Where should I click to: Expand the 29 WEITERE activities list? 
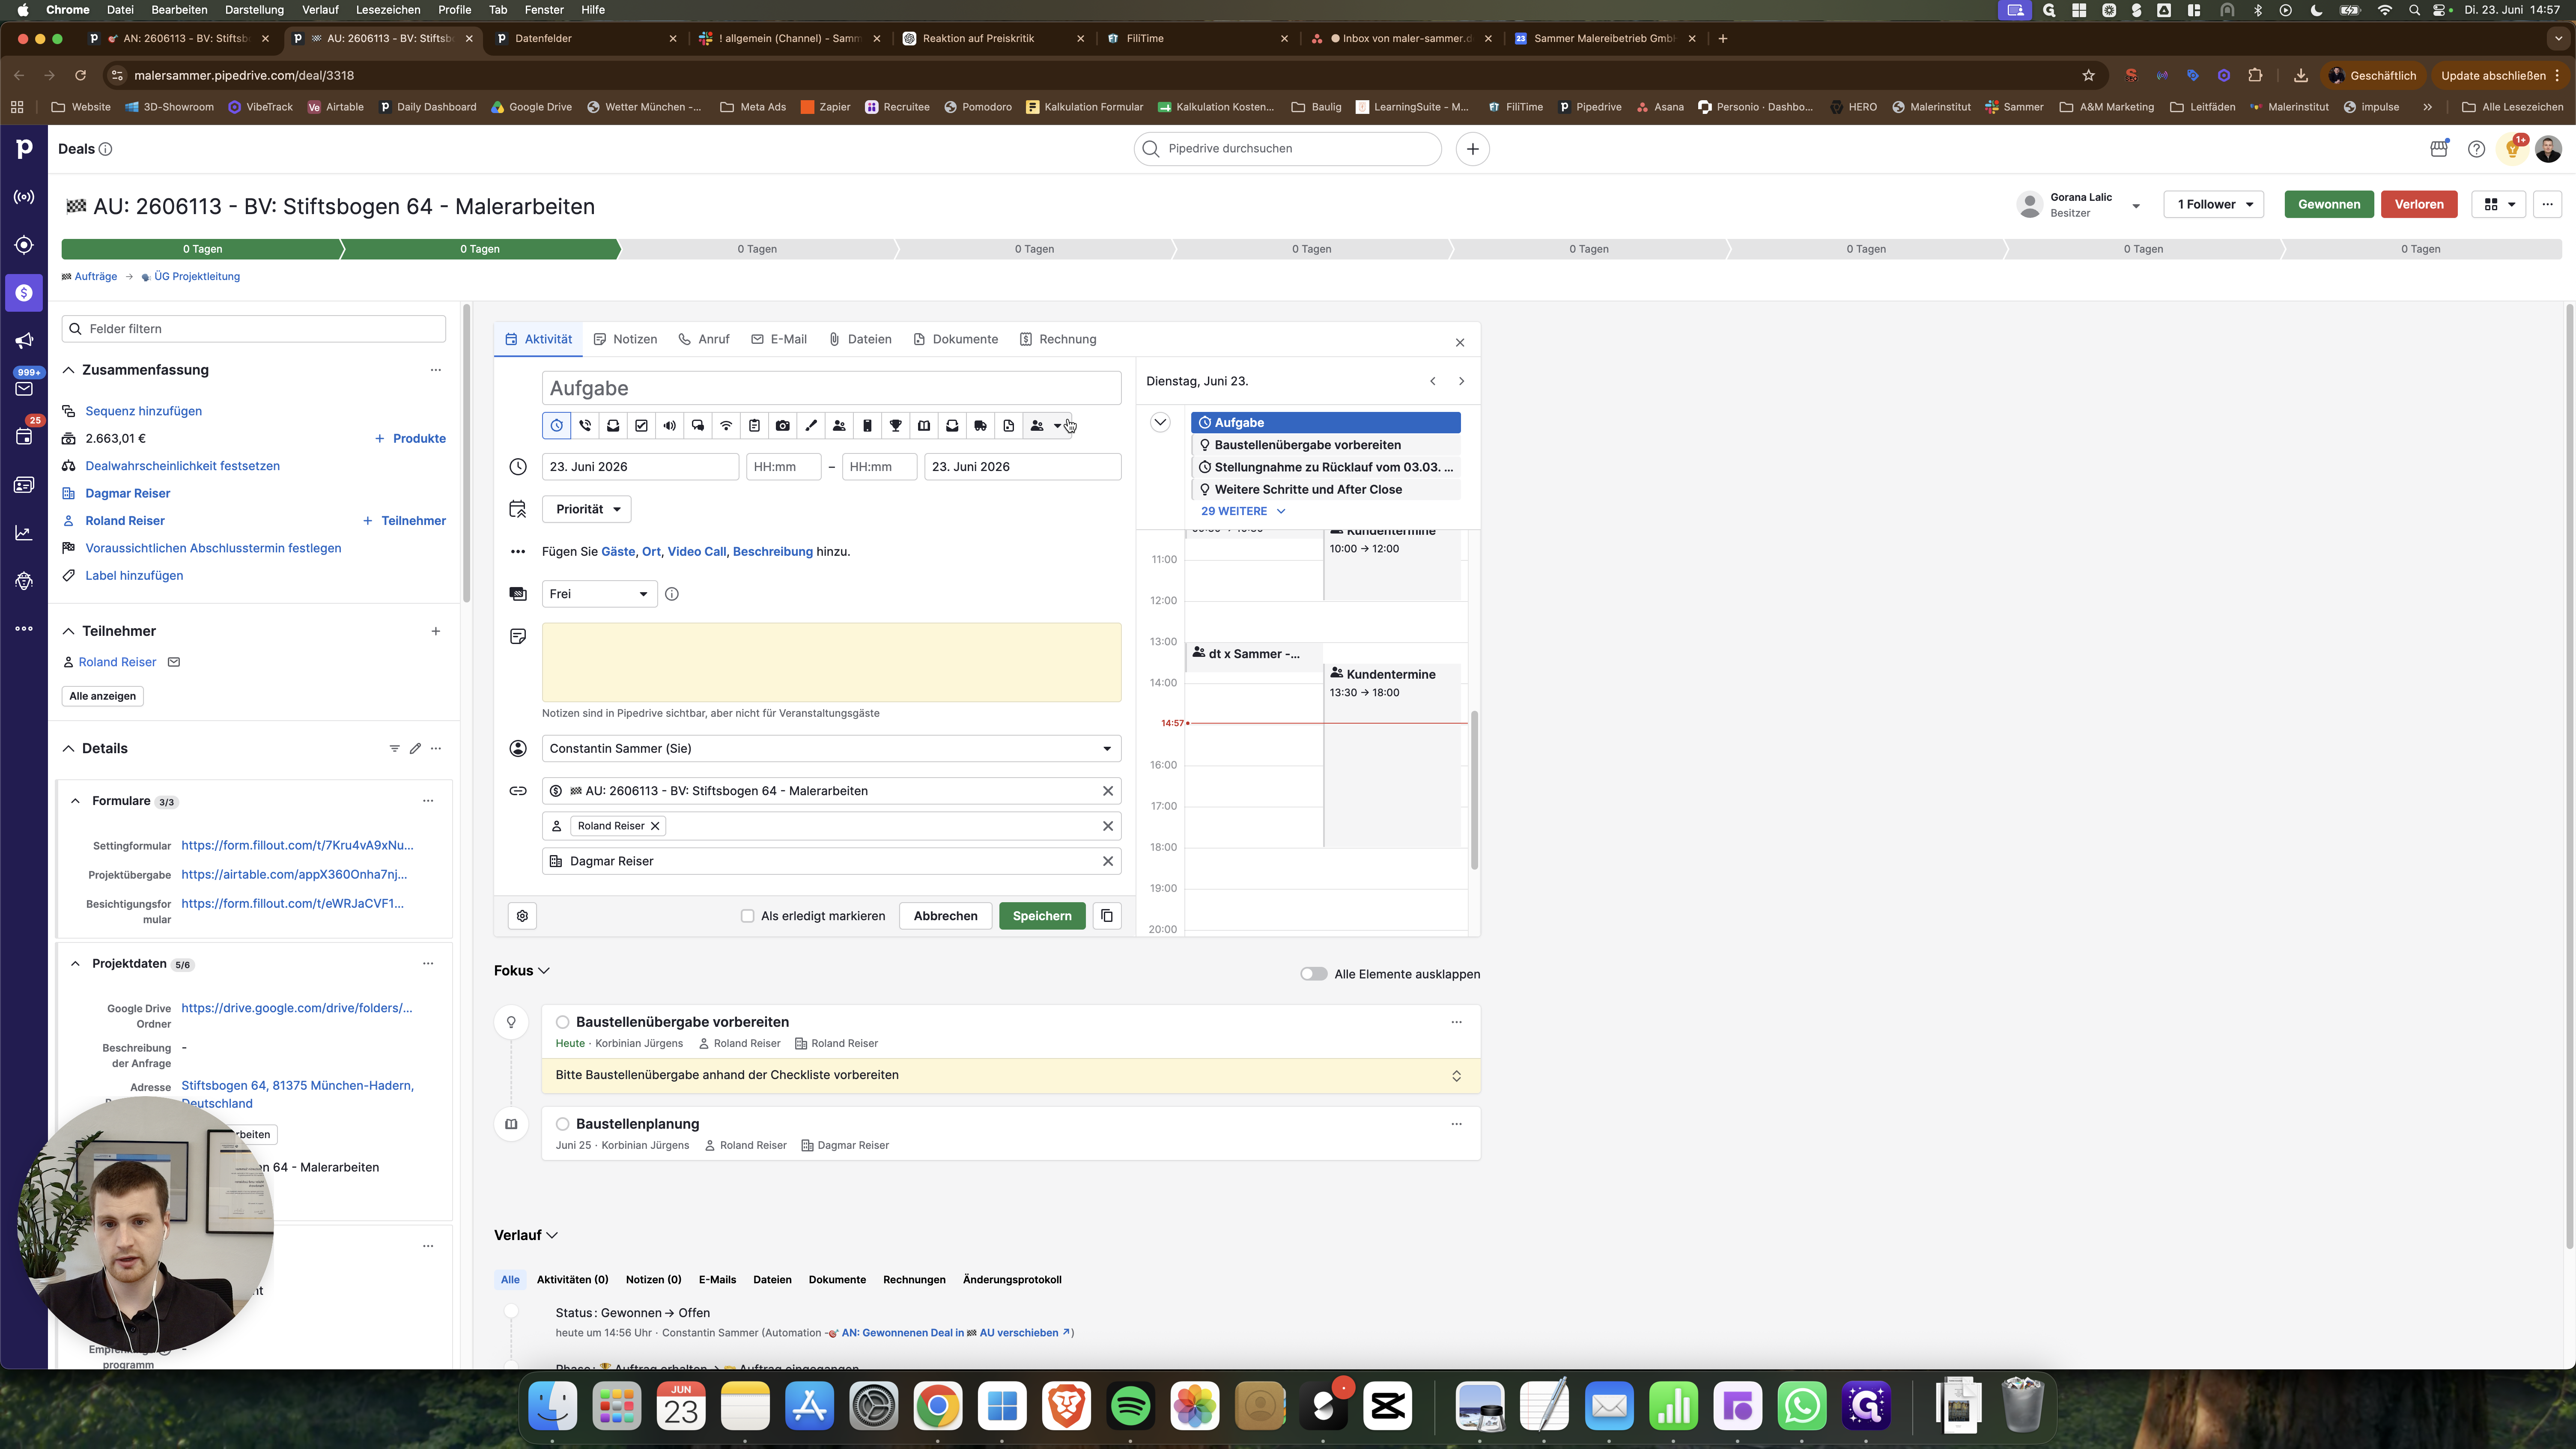(x=1243, y=511)
